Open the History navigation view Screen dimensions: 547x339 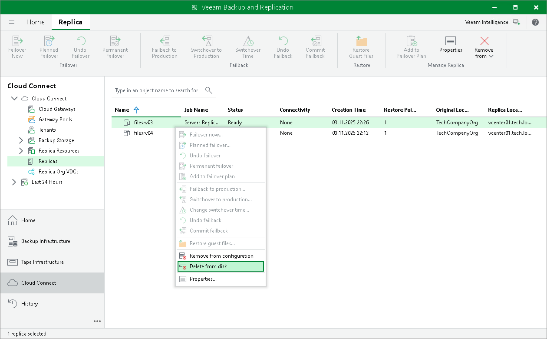click(x=52, y=304)
